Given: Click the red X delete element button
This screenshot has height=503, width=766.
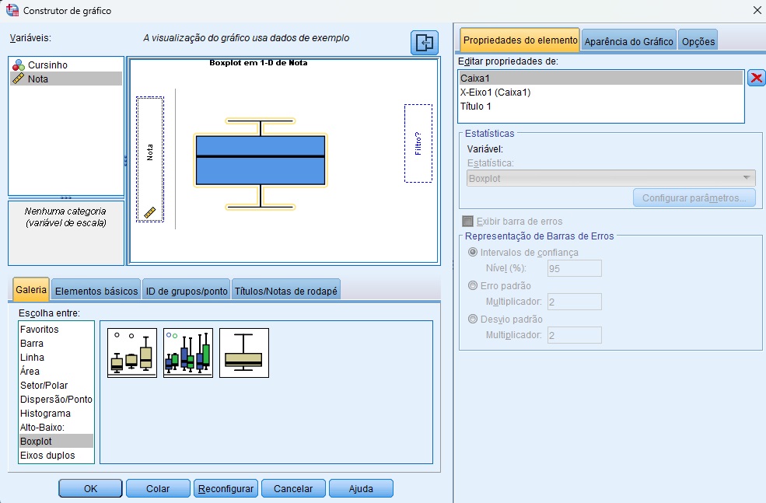Looking at the screenshot, I should [x=756, y=78].
